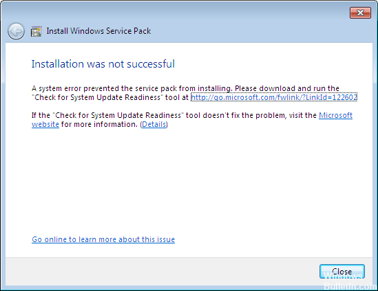
Task: Open the Microsoft link ending the line
Action: 335,115
